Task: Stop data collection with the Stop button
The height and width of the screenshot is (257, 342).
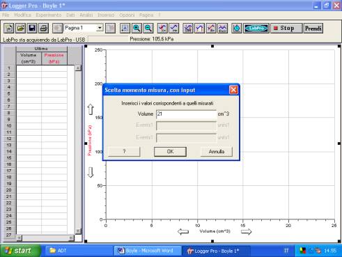Action: coord(286,29)
